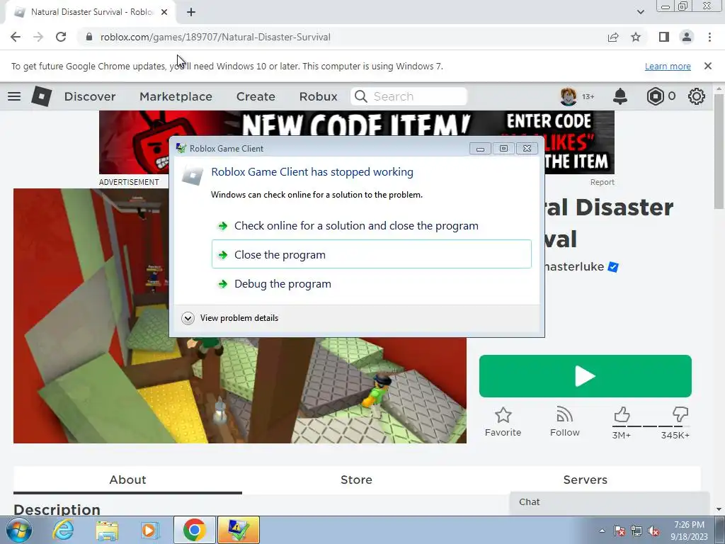Close the Roblox Game Client dialog
This screenshot has width=725, height=544.
(x=527, y=149)
